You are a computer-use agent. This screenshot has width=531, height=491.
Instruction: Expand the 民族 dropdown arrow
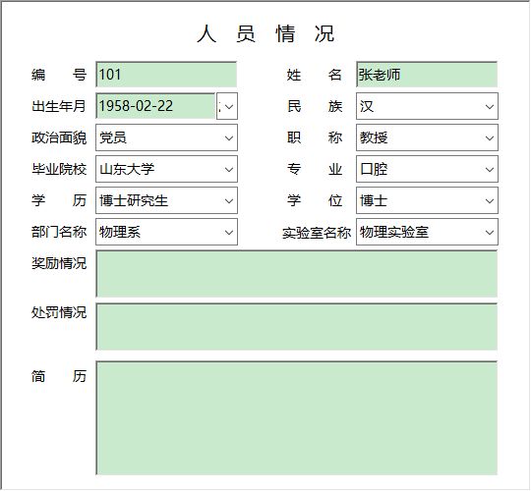490,107
